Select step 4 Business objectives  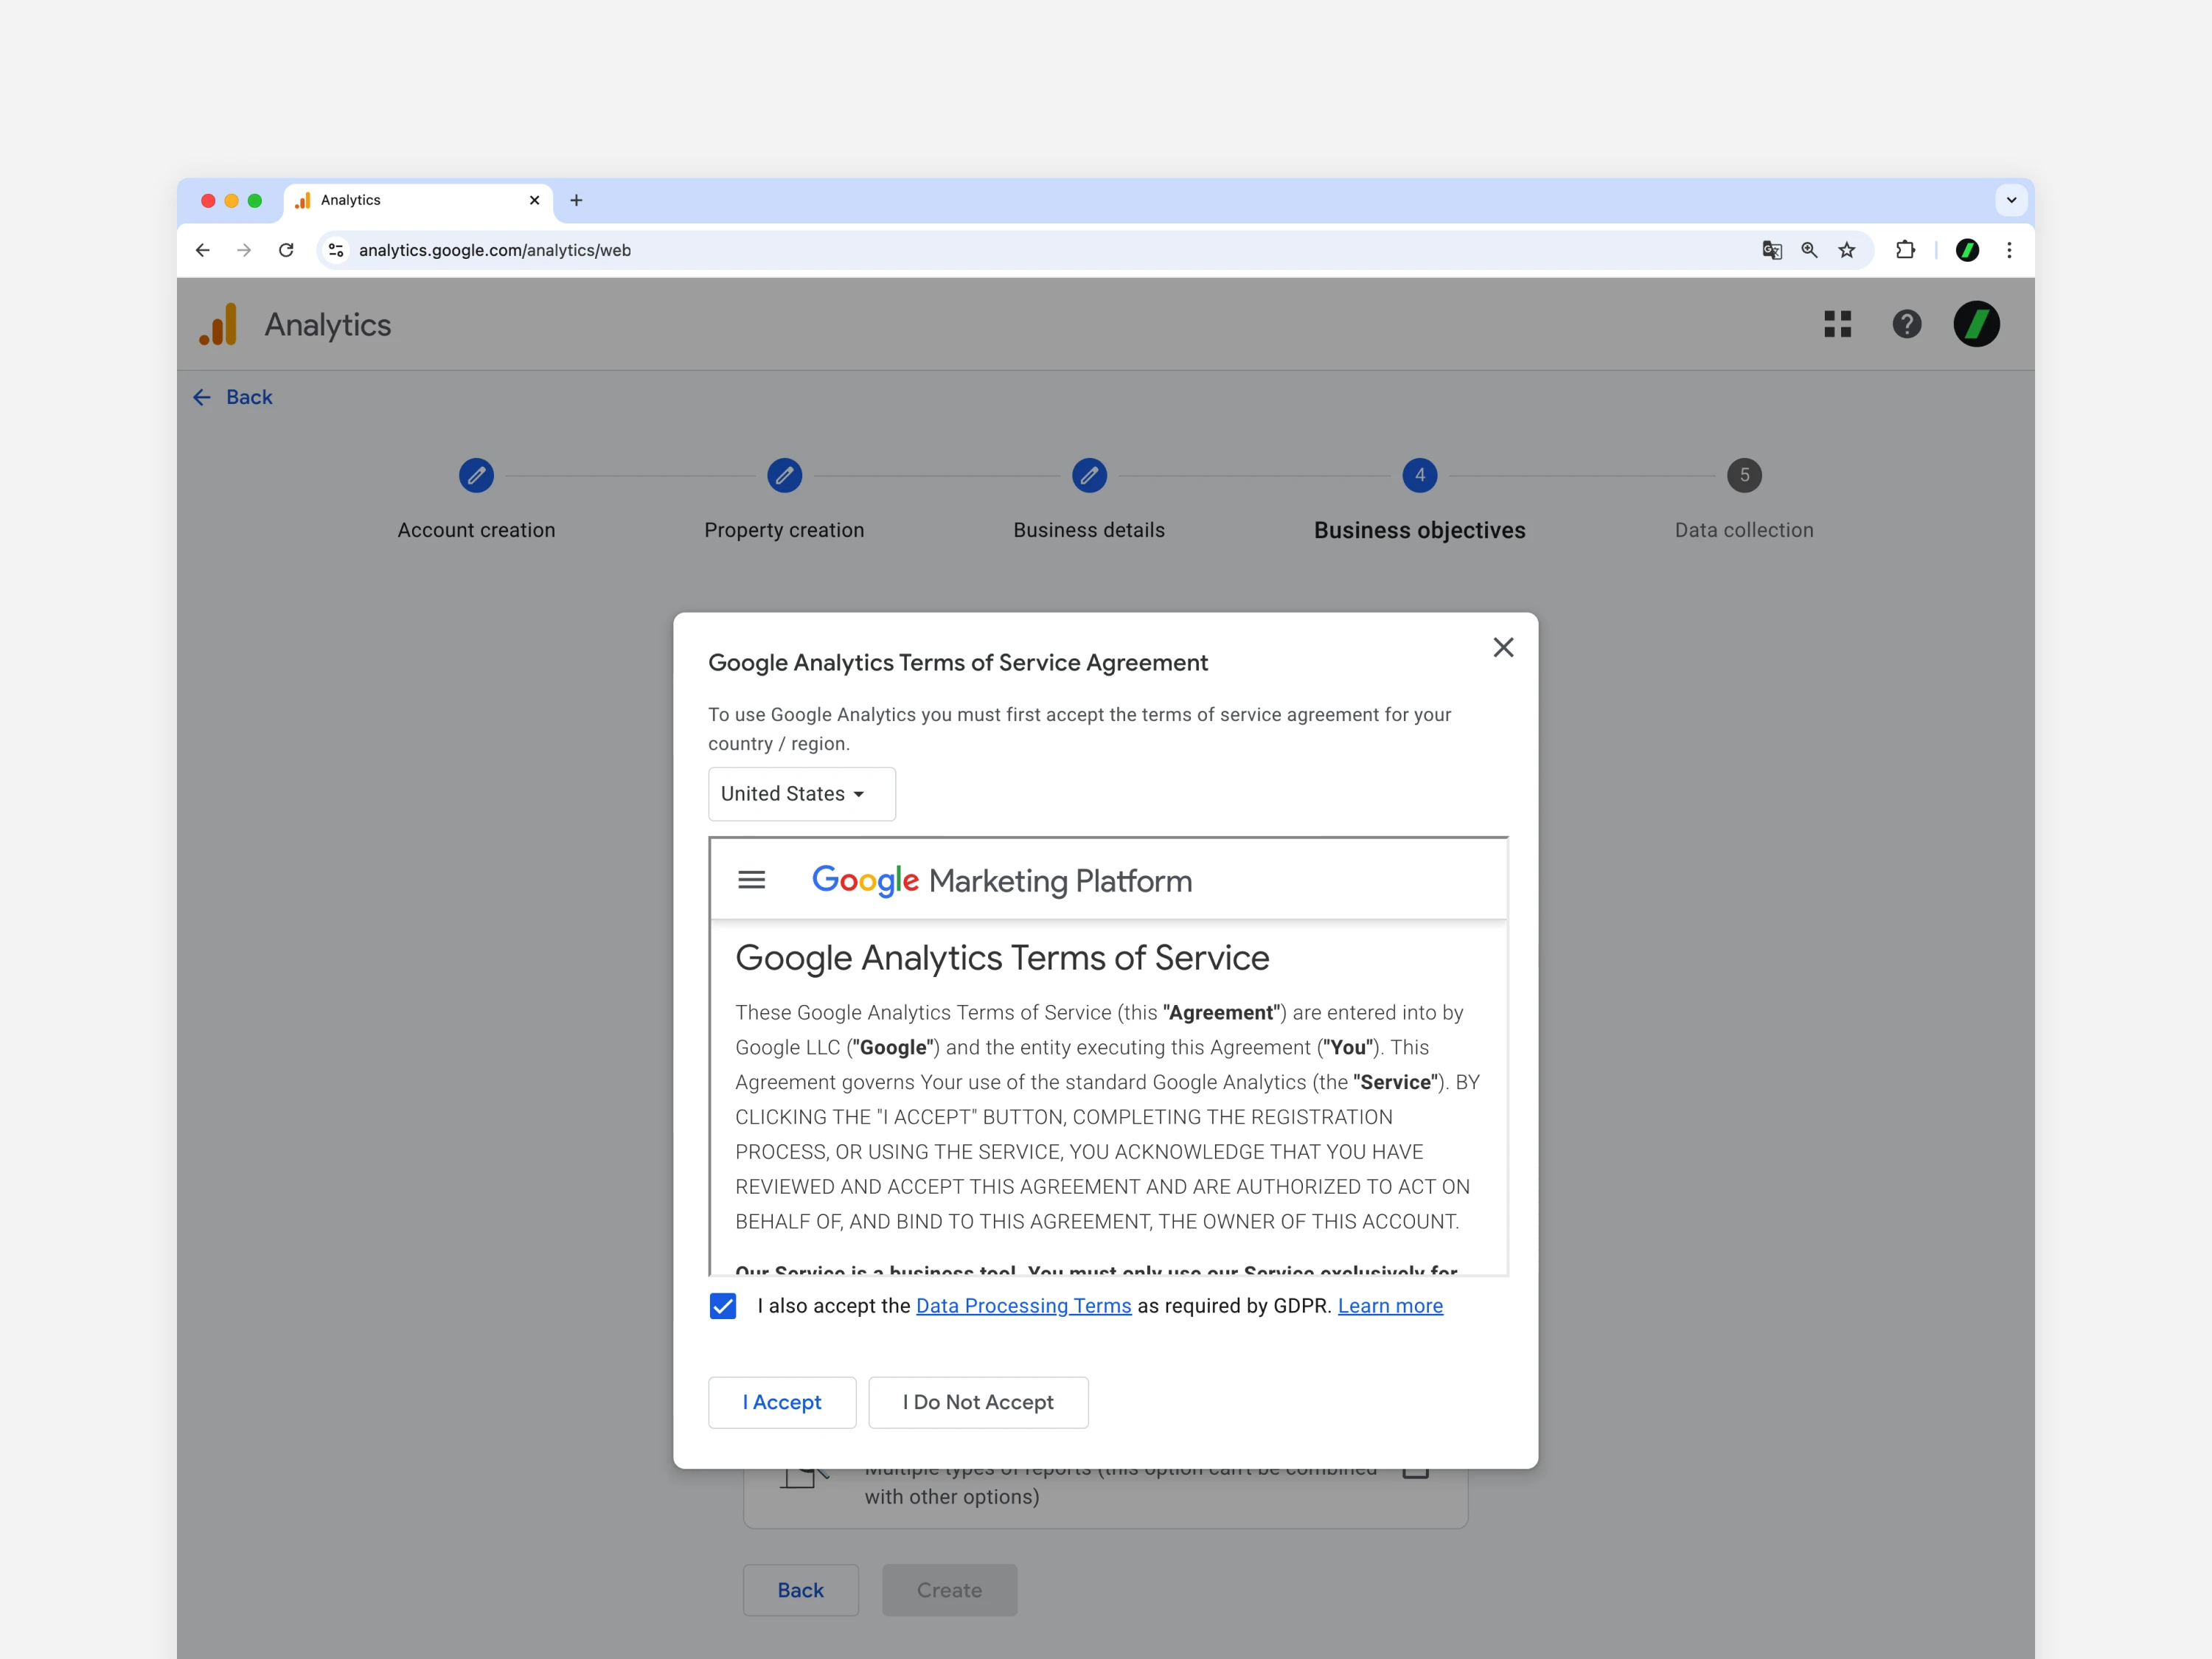pyautogui.click(x=1419, y=475)
